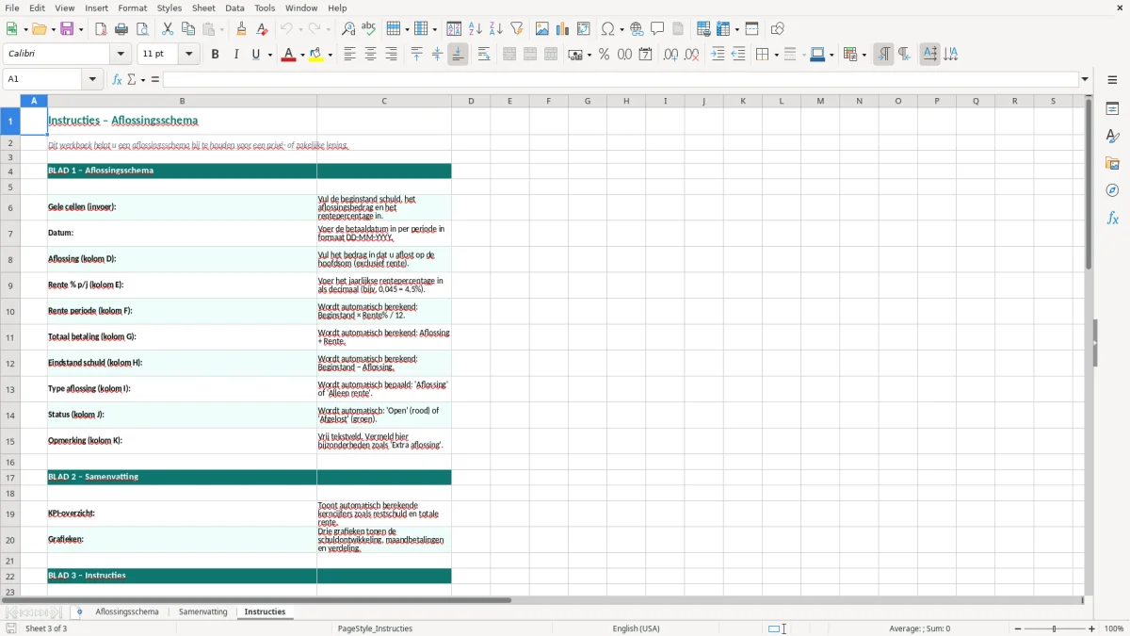Open the Sheet menu
The width and height of the screenshot is (1130, 636).
tap(203, 8)
